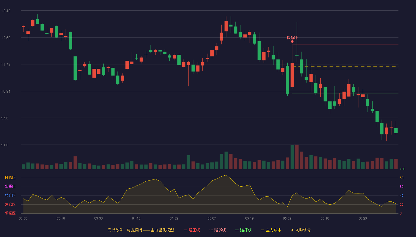Click the blue 40 indicator scale value
This screenshot has width=416, height=237.
point(401,196)
